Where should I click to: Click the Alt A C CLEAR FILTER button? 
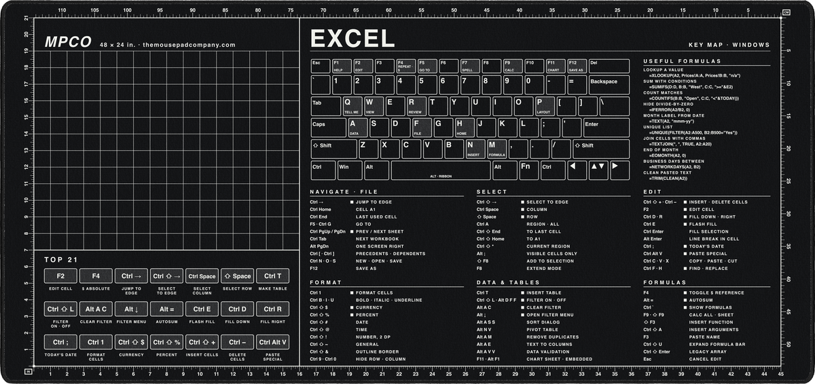pyautogui.click(x=96, y=309)
